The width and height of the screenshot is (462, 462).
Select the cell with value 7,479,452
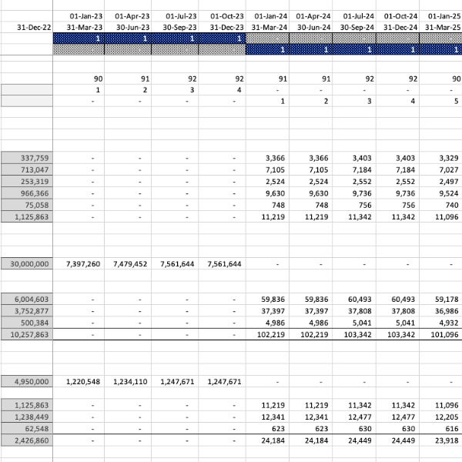click(129, 263)
